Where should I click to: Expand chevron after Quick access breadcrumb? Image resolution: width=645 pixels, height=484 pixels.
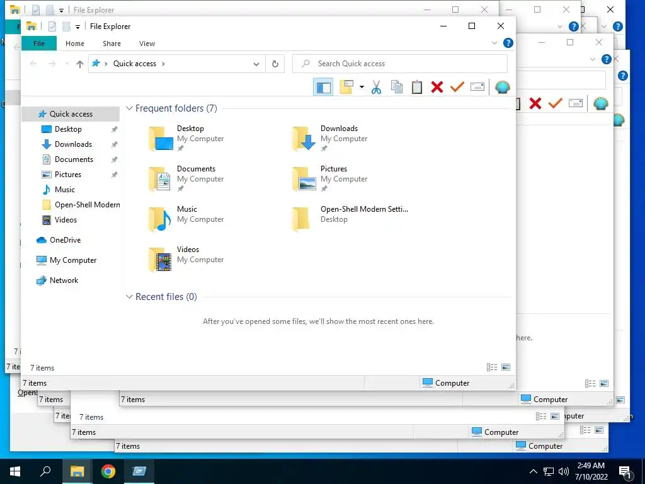click(x=163, y=64)
